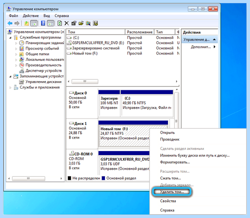This screenshot has height=218, width=250.
Task: Expand Общие папки node arrow
Action: point(16,54)
